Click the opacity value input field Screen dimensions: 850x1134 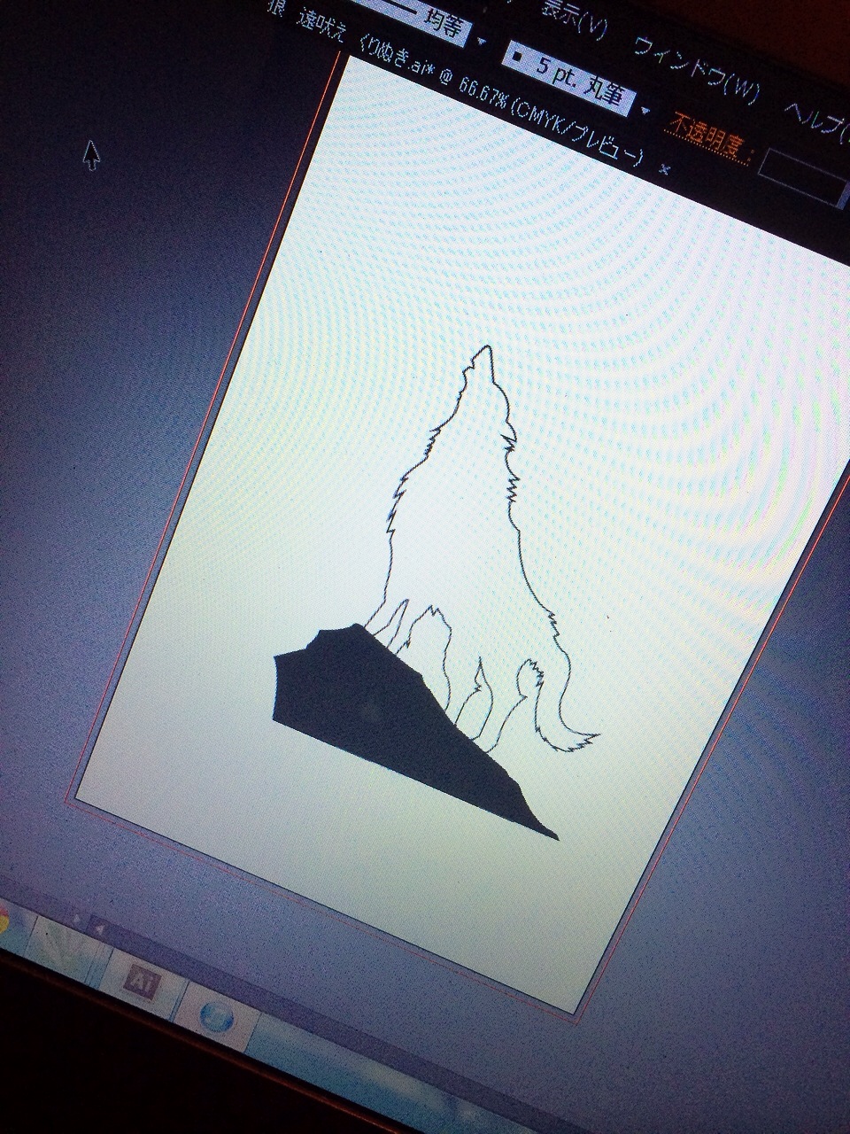coord(801,175)
